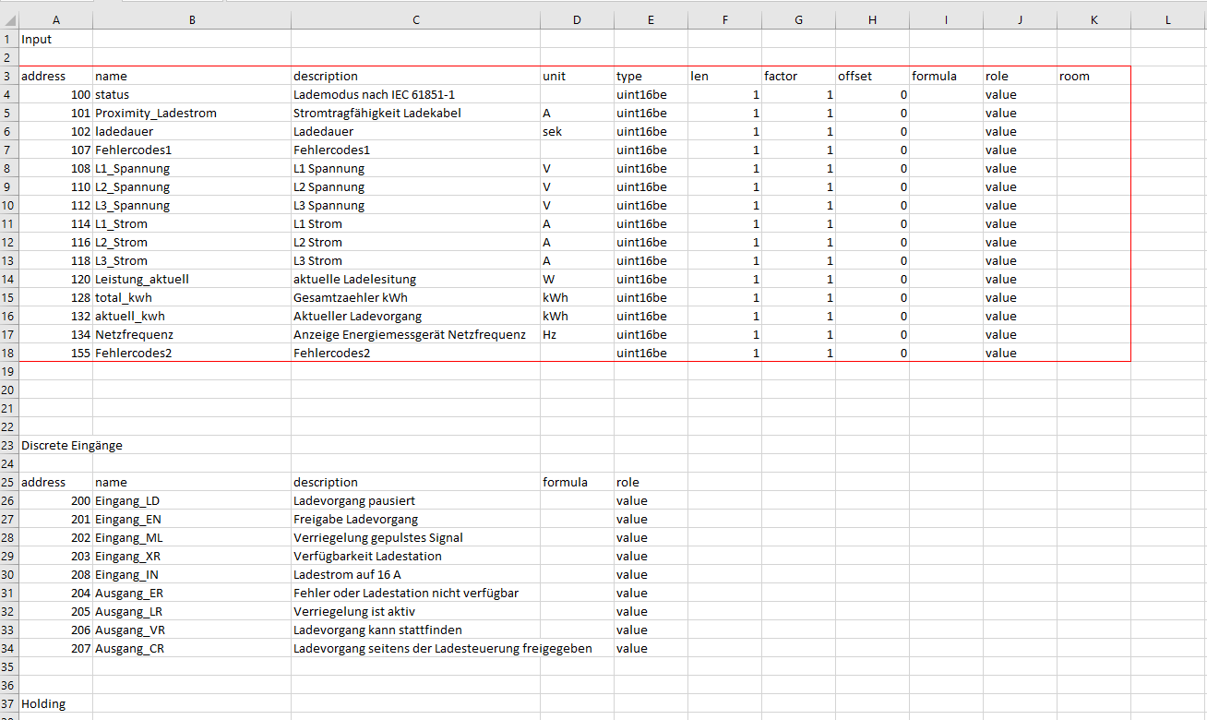Click the 'Ausgang_ER' cell

192,593
